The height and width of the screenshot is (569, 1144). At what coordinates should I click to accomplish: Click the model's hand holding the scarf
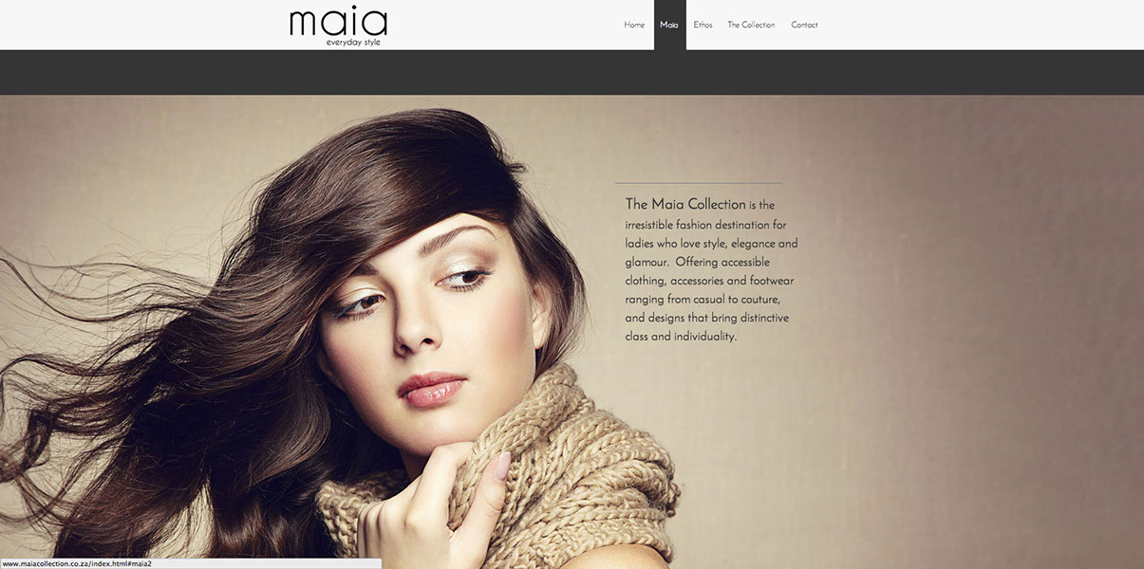[432, 503]
